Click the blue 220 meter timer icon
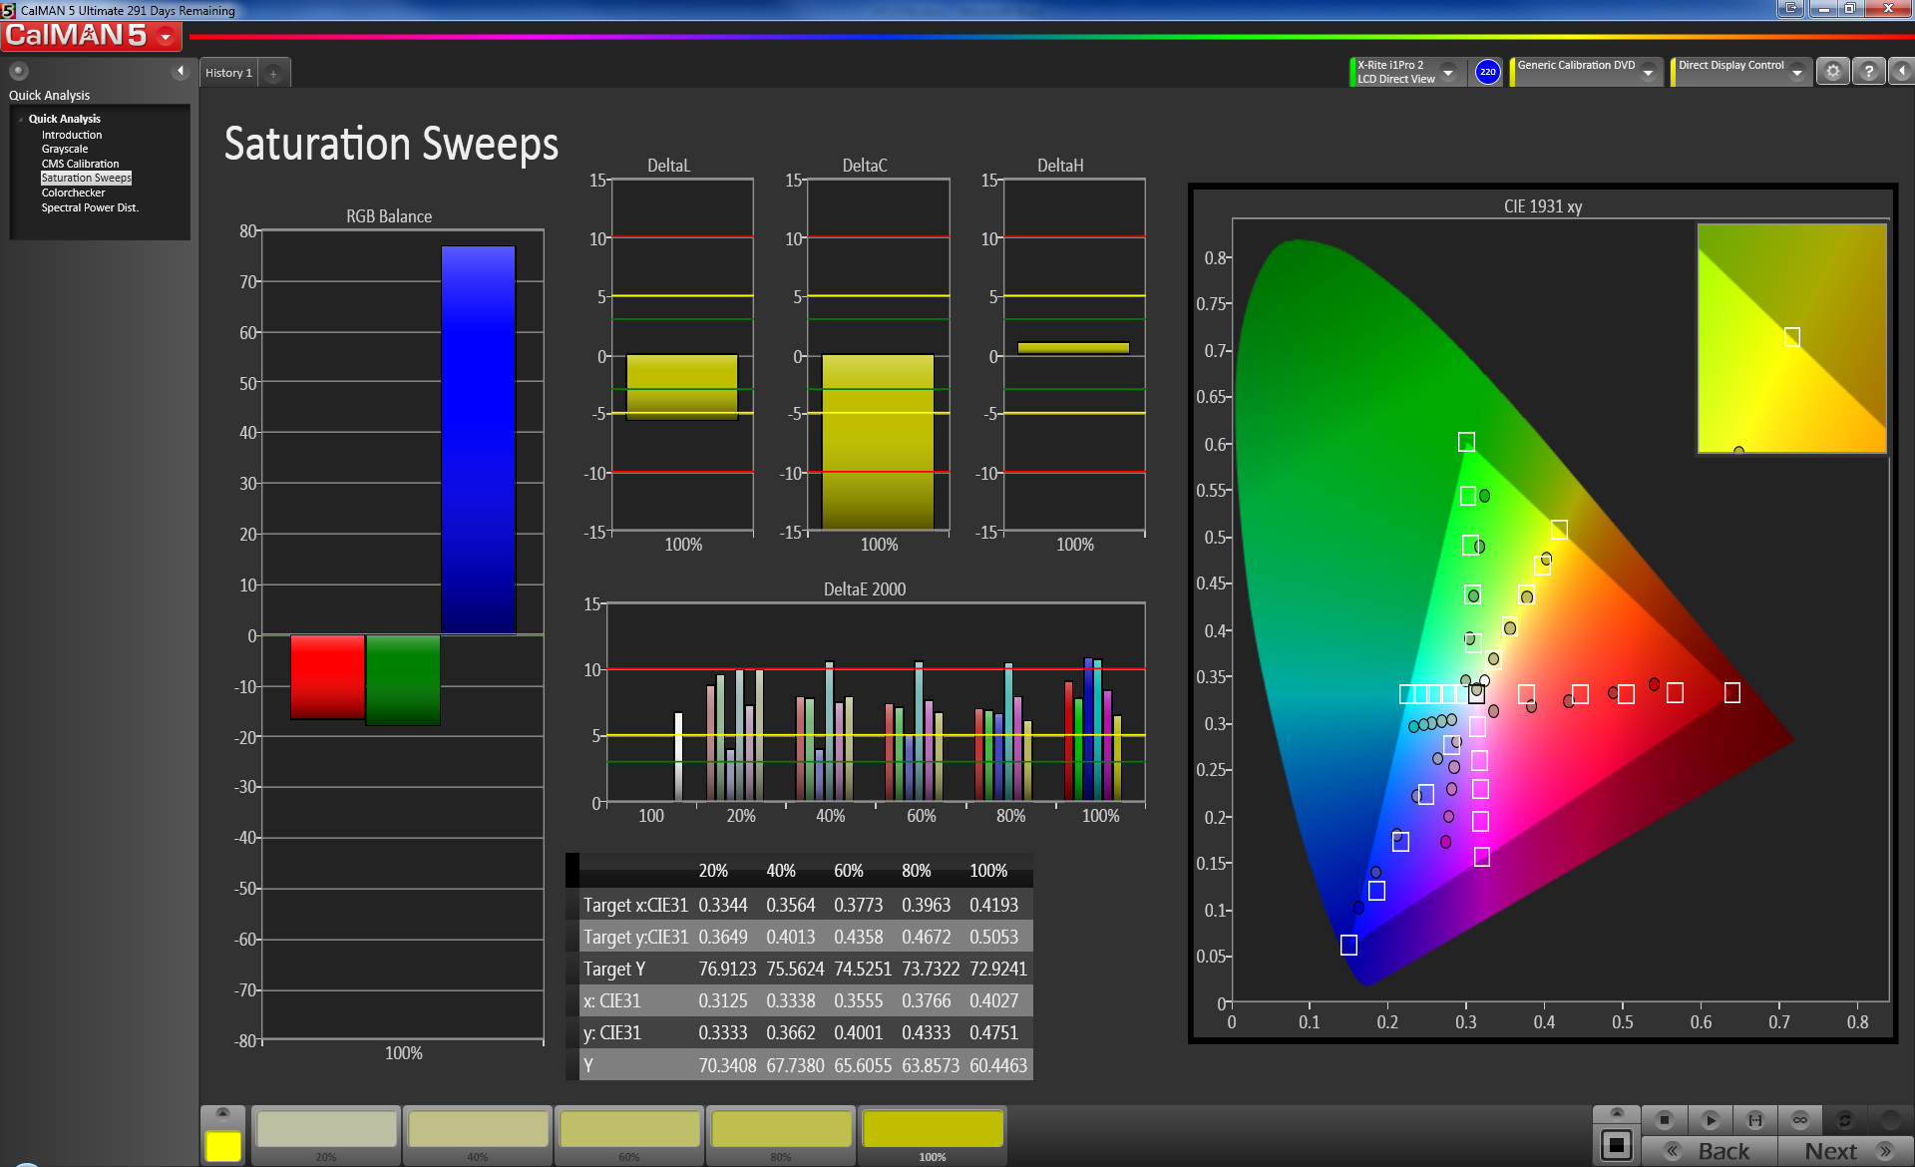The height and width of the screenshot is (1167, 1915). 1487,72
